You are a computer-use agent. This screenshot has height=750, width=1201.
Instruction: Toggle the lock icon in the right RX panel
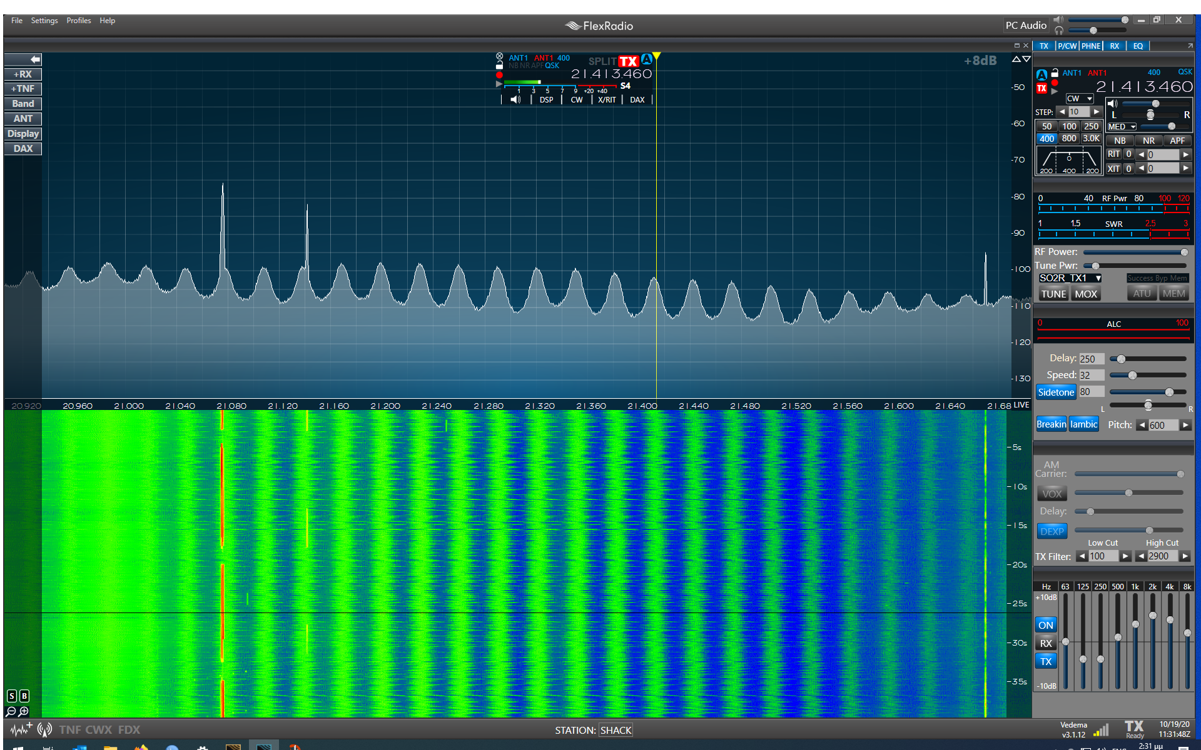[x=1055, y=72]
